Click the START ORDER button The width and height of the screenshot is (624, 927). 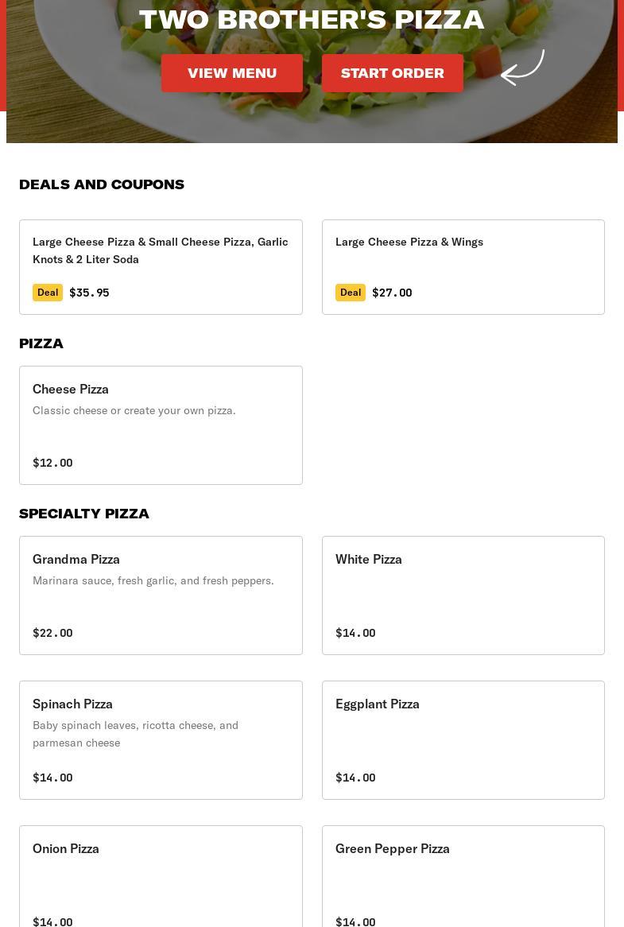coord(393,73)
